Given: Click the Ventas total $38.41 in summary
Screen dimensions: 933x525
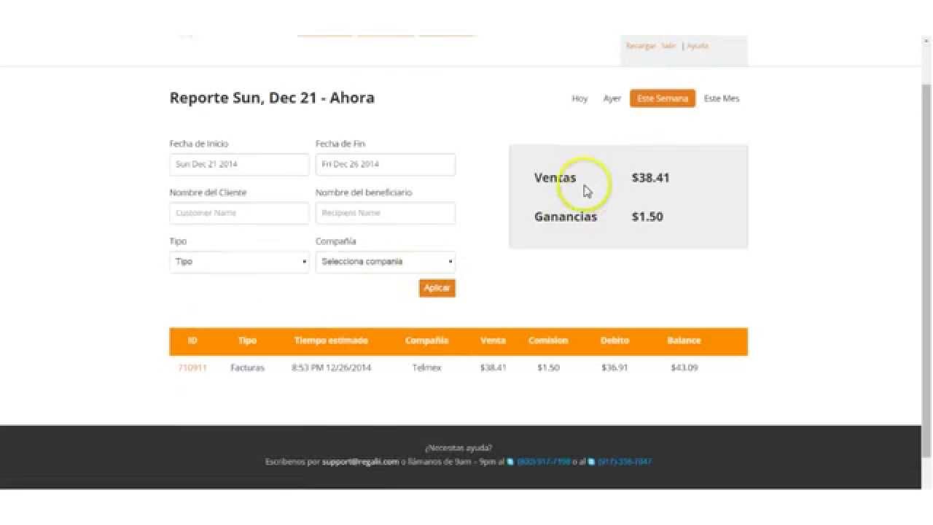Looking at the screenshot, I should pos(650,178).
